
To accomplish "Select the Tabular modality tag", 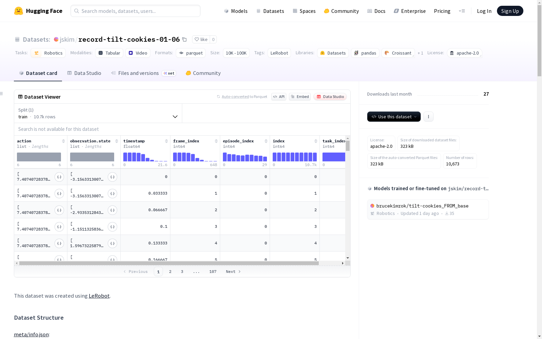I will [x=109, y=53].
